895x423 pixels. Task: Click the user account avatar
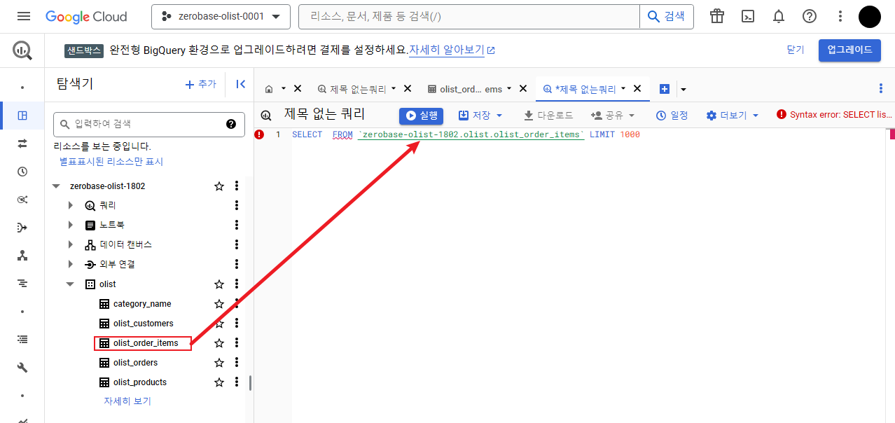870,16
